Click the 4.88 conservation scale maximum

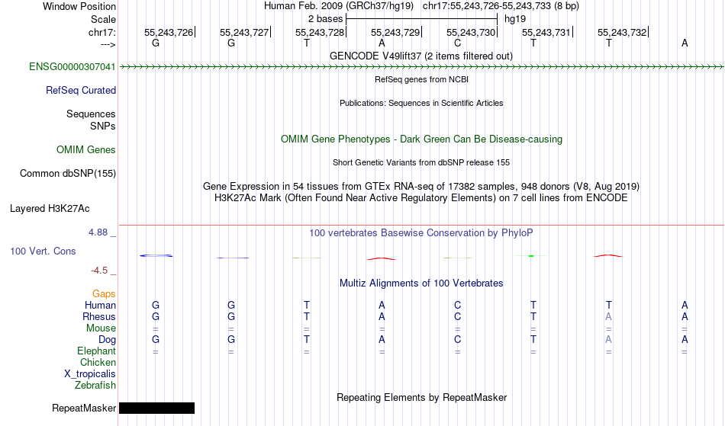click(98, 232)
